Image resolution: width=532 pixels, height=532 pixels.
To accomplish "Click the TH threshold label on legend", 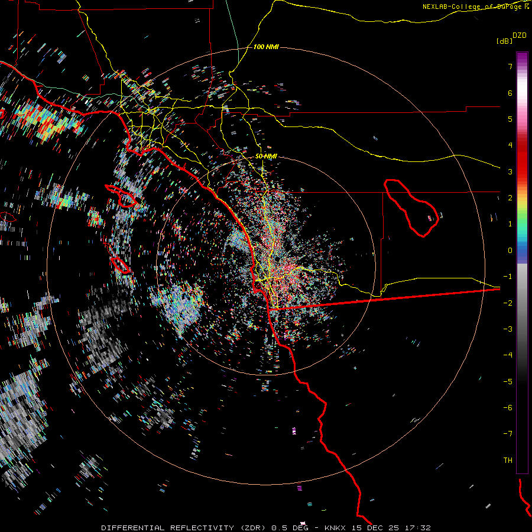I will tap(508, 460).
